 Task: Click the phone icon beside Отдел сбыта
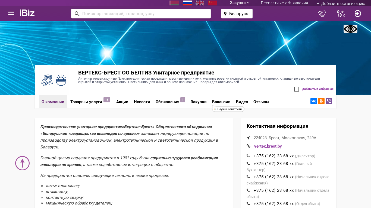click(x=248, y=204)
